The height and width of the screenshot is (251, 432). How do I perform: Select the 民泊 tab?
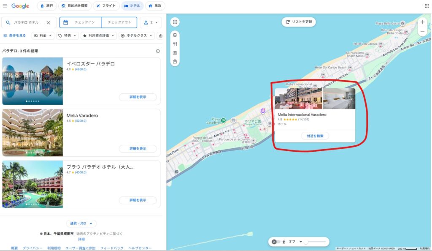155,6
